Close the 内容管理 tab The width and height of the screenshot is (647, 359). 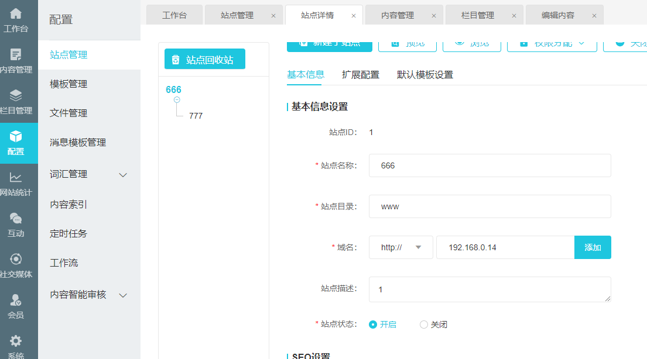tap(433, 16)
